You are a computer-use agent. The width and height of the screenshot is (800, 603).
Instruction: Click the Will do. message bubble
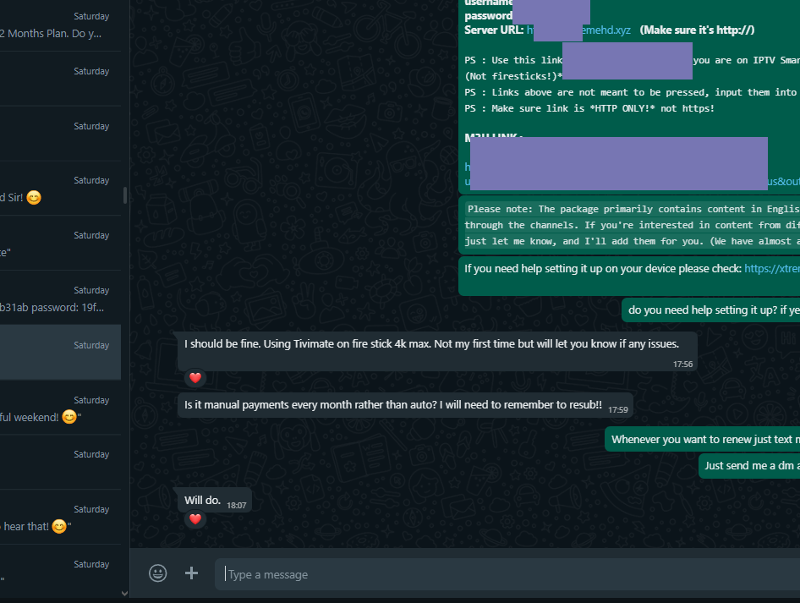[214, 501]
